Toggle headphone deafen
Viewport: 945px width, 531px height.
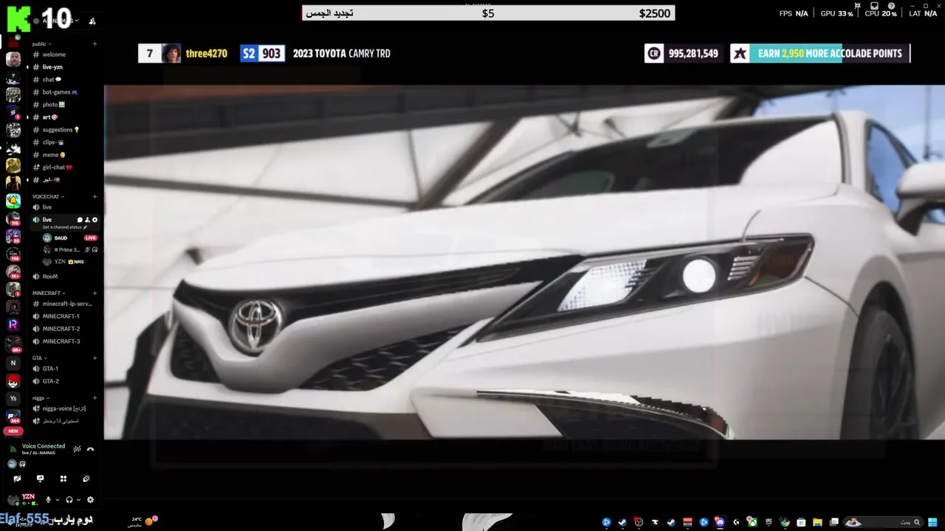pyautogui.click(x=69, y=500)
